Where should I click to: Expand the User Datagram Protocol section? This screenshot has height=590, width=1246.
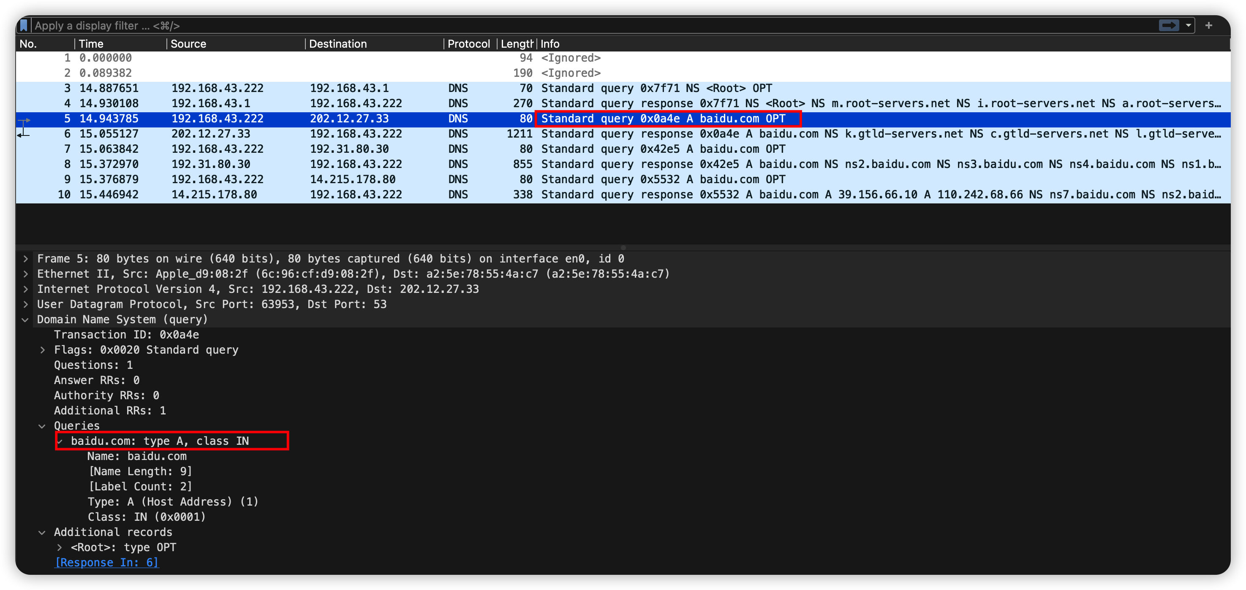[x=26, y=304]
